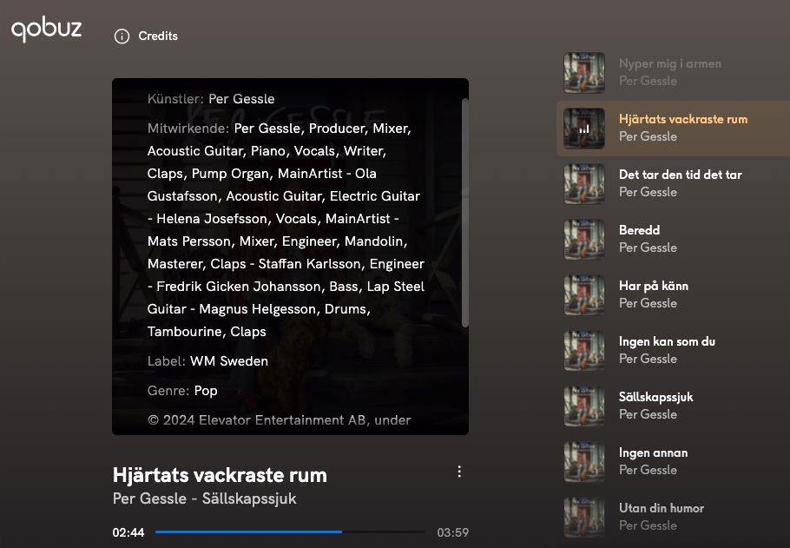Screen dimensions: 790x548
Task: Click the Qobuz logo
Action: [46, 30]
